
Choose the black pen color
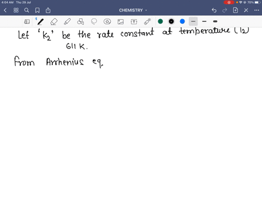[x=171, y=21]
